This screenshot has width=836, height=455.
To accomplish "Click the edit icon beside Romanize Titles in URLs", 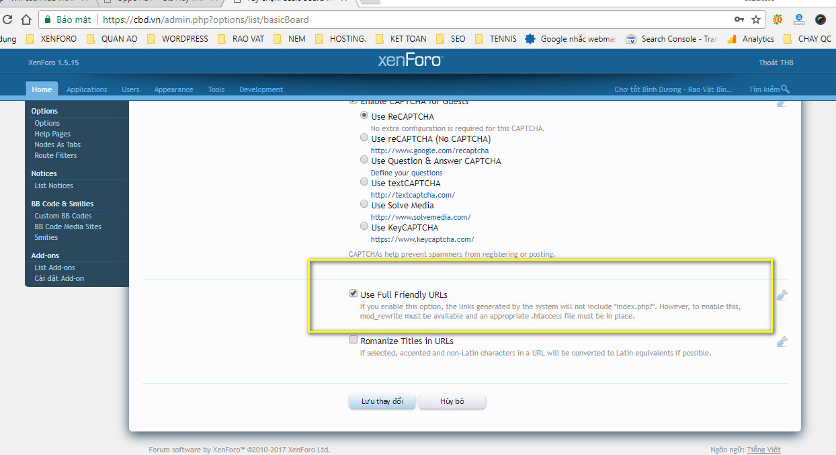I will click(x=782, y=341).
